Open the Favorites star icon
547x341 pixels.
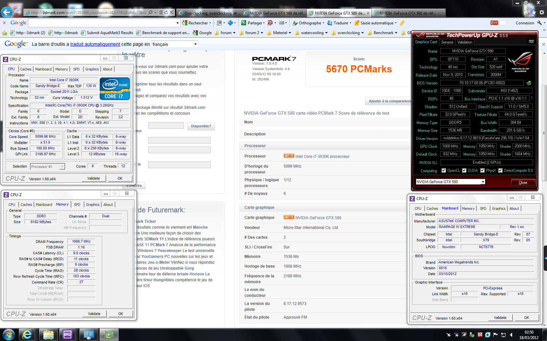534,12
